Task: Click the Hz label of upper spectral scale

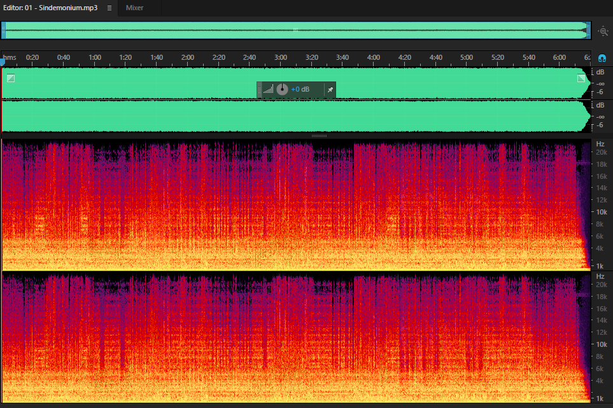Action: click(x=600, y=144)
